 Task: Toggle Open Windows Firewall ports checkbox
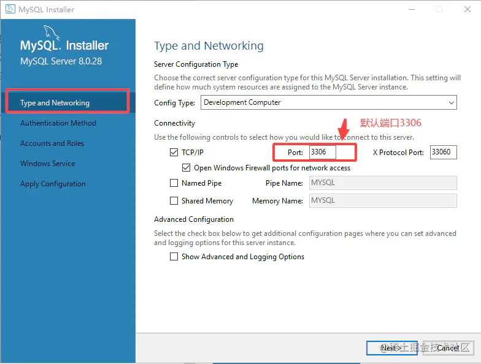pyautogui.click(x=187, y=168)
